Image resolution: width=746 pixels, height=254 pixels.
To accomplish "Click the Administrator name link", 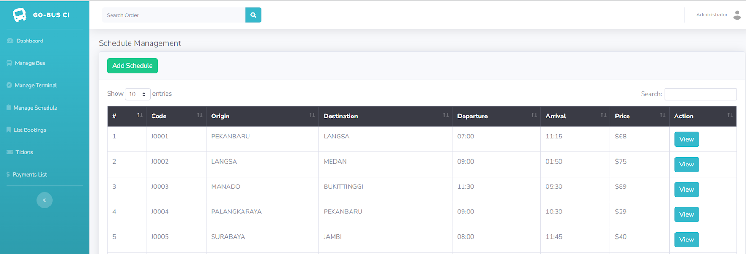I will click(x=711, y=15).
